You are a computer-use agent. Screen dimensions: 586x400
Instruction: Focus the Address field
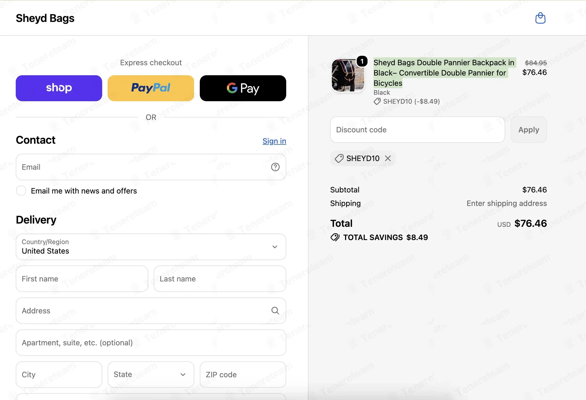pos(151,311)
